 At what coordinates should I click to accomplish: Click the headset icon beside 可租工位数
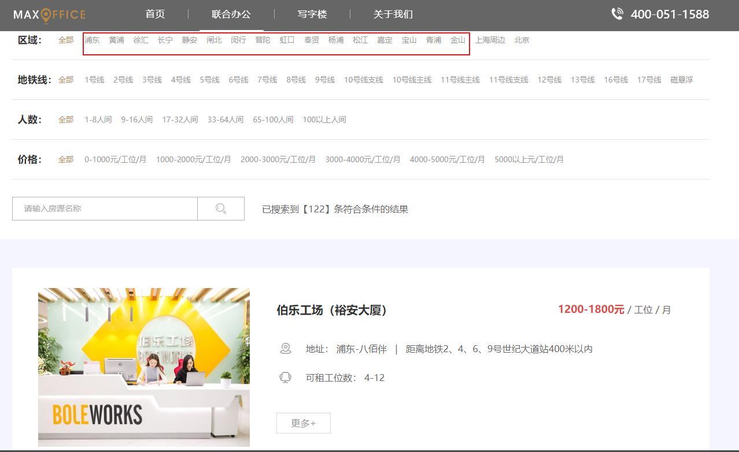(x=285, y=378)
